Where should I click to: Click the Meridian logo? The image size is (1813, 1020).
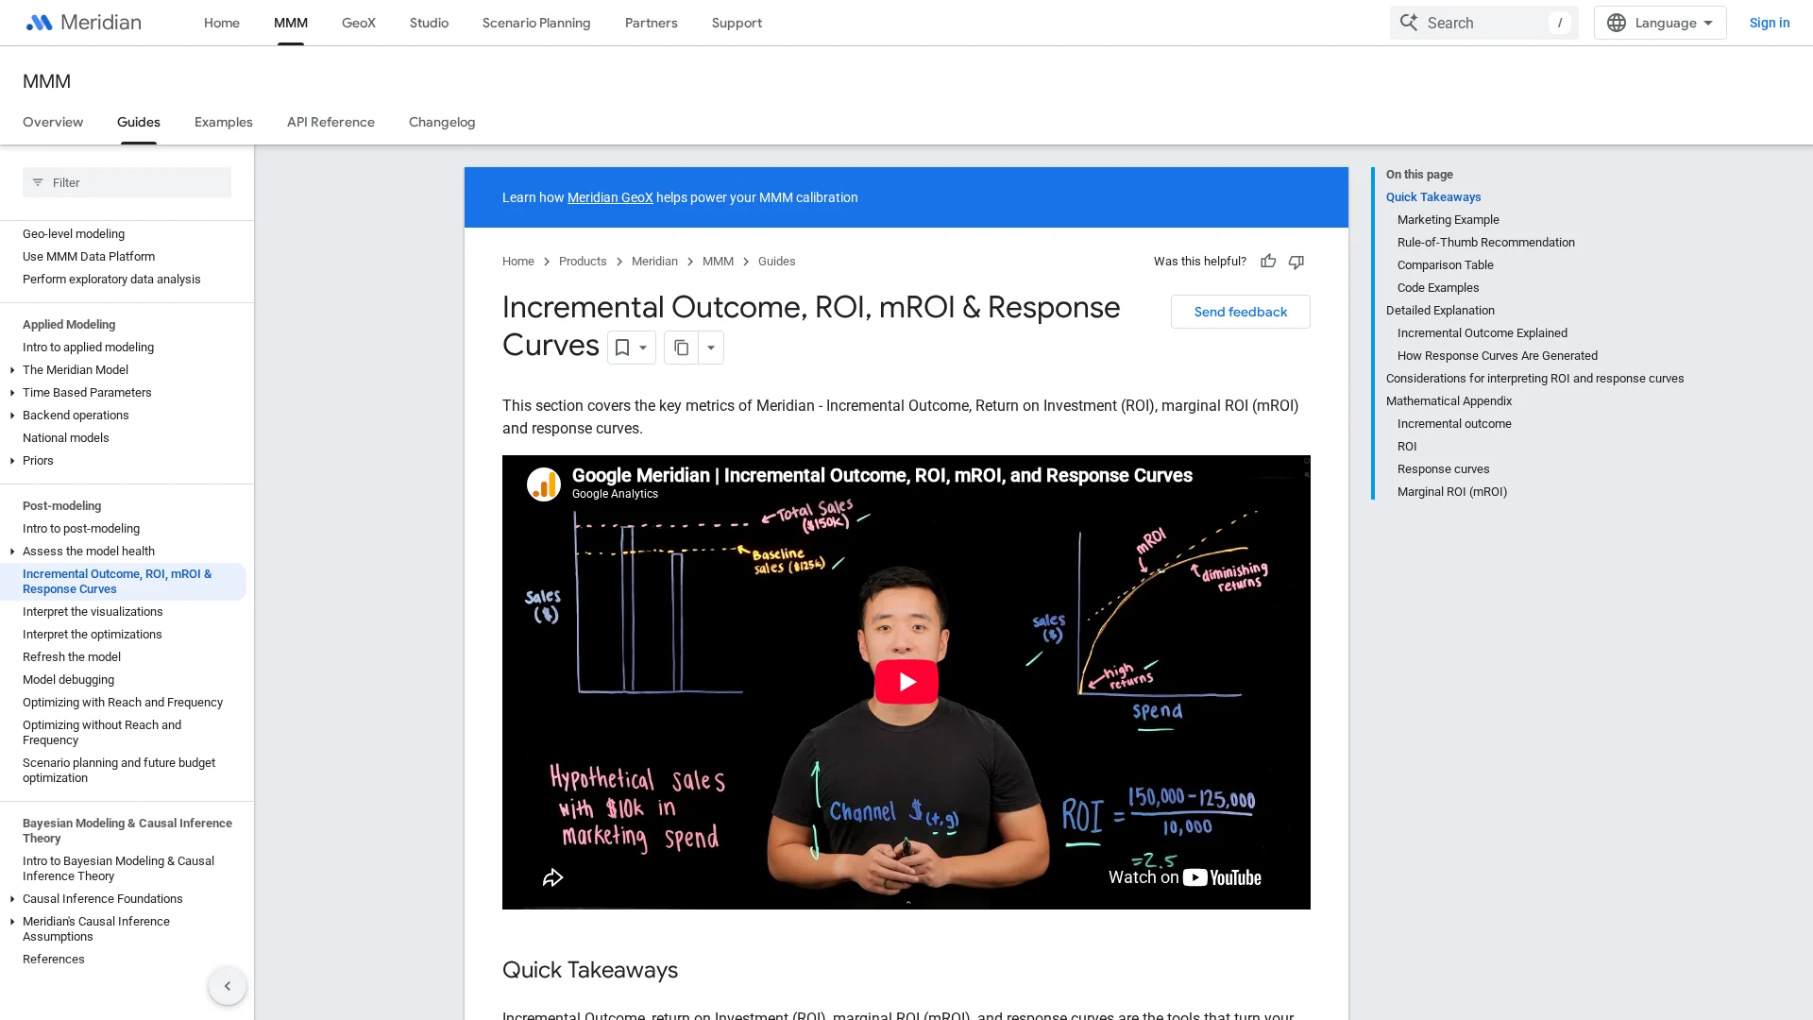point(83,23)
